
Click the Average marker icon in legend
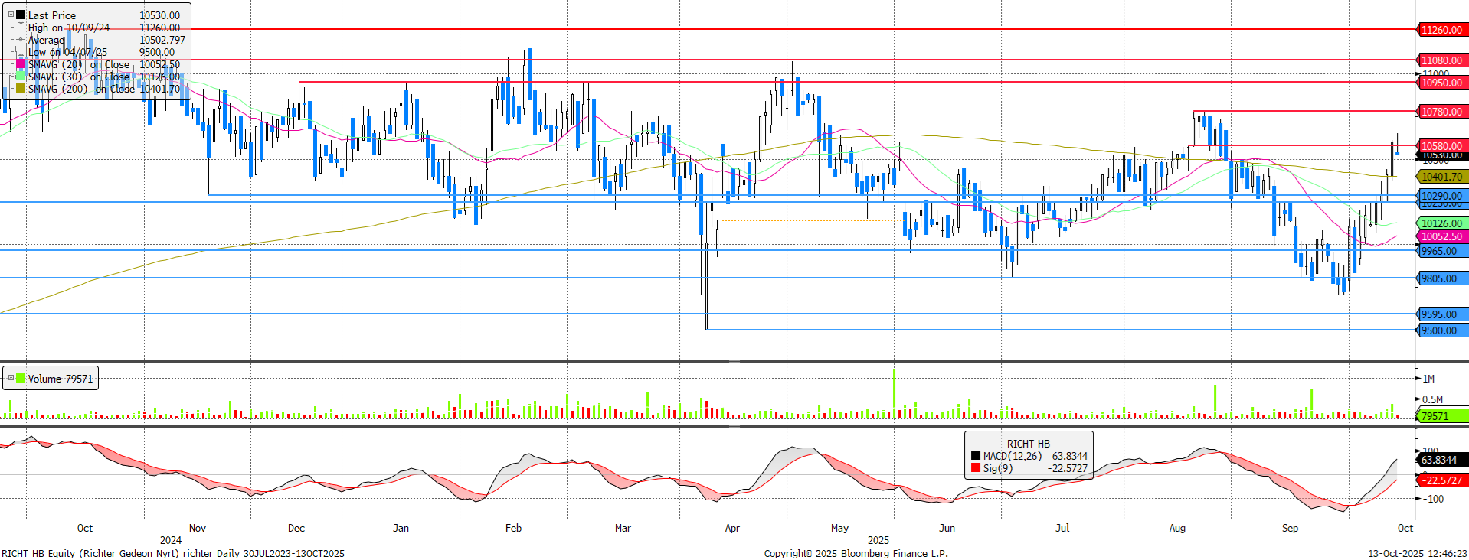point(21,40)
